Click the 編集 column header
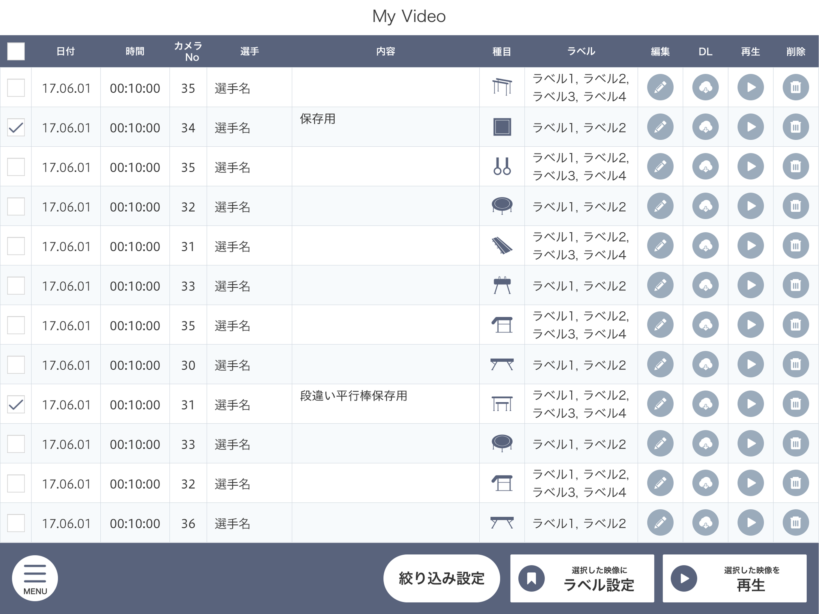The image size is (819, 614). coord(660,52)
